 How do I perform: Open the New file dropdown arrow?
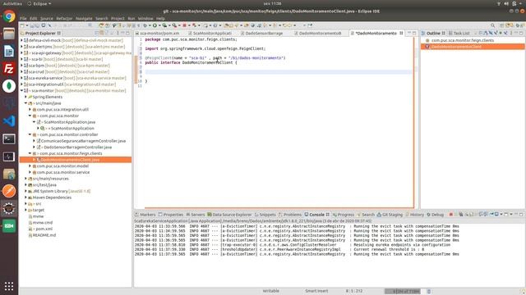[27, 25]
